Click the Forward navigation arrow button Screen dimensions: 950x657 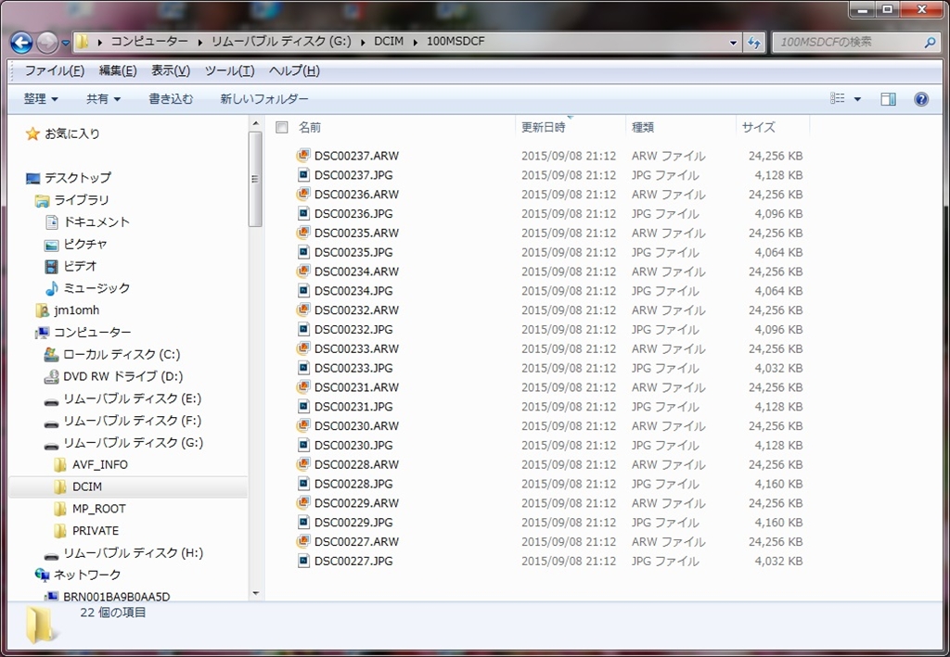click(x=48, y=43)
